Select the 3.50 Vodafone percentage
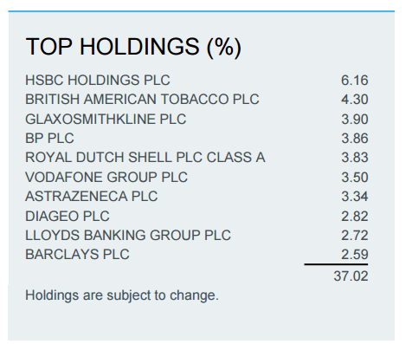The width and height of the screenshot is (412, 344). 355,177
